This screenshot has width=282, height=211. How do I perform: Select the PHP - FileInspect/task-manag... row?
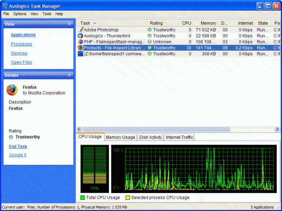[179, 42]
